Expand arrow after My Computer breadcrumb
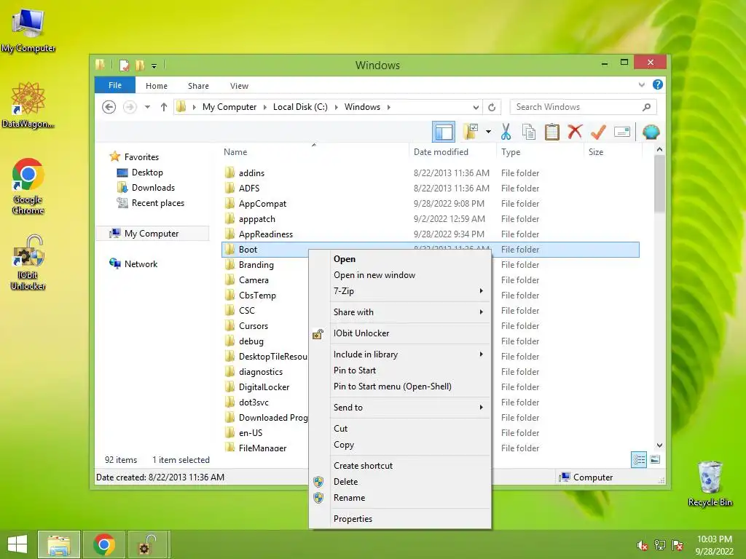Viewport: 746px width, 559px height. (x=265, y=107)
